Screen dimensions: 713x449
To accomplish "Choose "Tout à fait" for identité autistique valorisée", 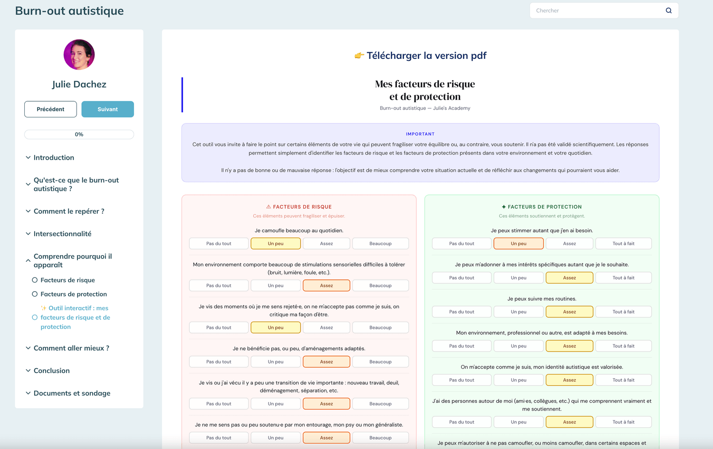I will coord(624,380).
